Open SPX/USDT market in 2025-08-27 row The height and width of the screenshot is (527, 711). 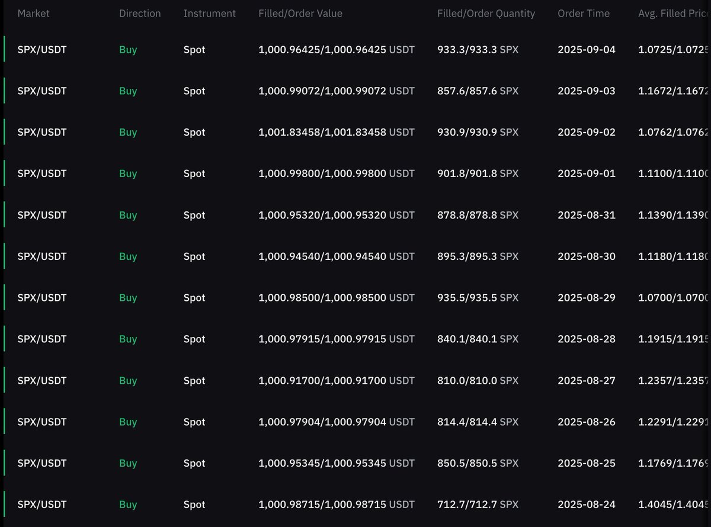click(x=42, y=381)
